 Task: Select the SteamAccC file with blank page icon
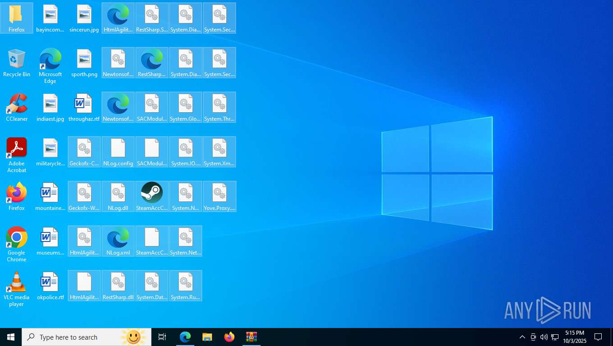[152, 241]
